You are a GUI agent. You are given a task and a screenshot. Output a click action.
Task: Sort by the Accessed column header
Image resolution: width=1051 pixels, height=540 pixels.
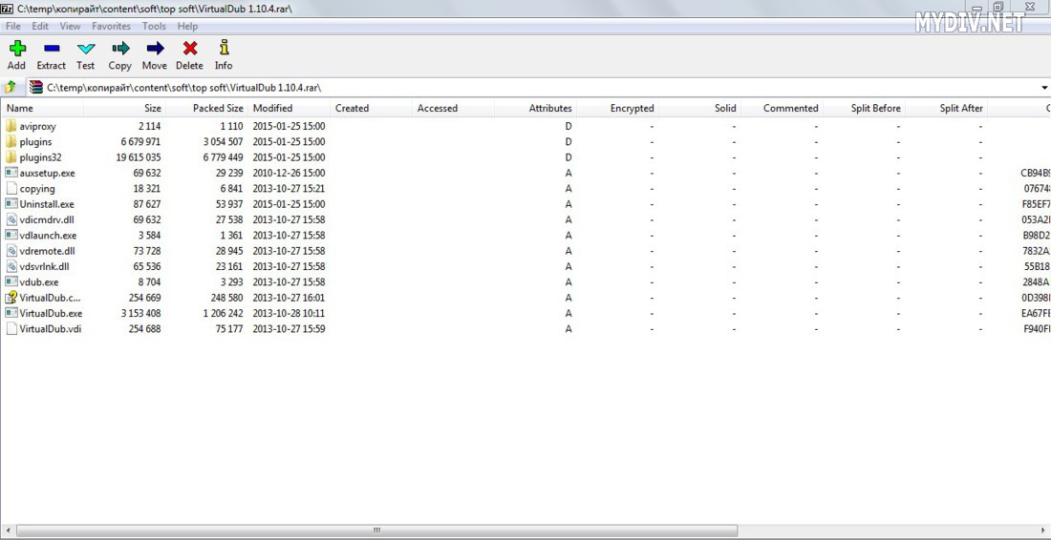(x=453, y=108)
